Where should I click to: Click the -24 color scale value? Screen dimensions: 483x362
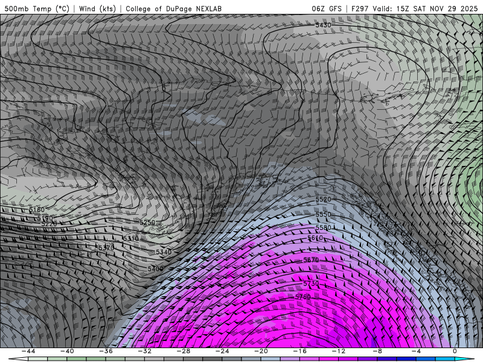point(222,351)
